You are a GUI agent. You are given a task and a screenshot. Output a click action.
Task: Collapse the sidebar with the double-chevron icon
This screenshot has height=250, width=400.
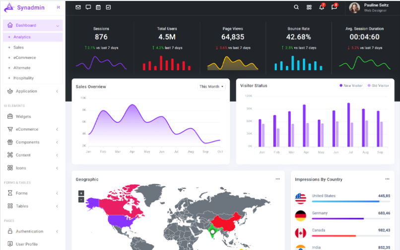coord(59,7)
